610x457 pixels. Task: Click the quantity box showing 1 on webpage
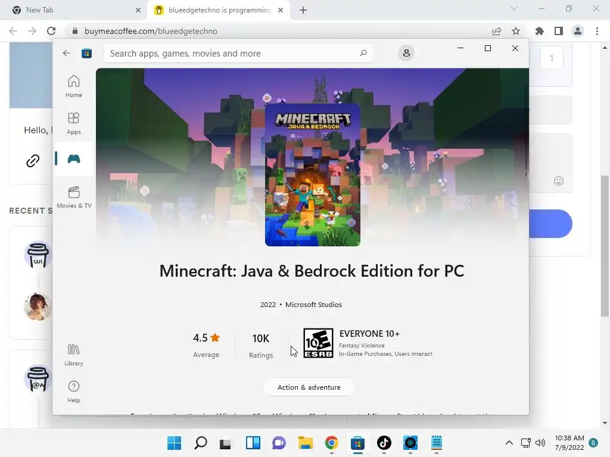tap(551, 58)
